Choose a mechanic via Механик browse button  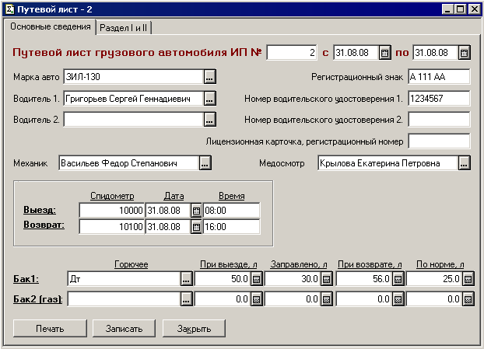205,163
